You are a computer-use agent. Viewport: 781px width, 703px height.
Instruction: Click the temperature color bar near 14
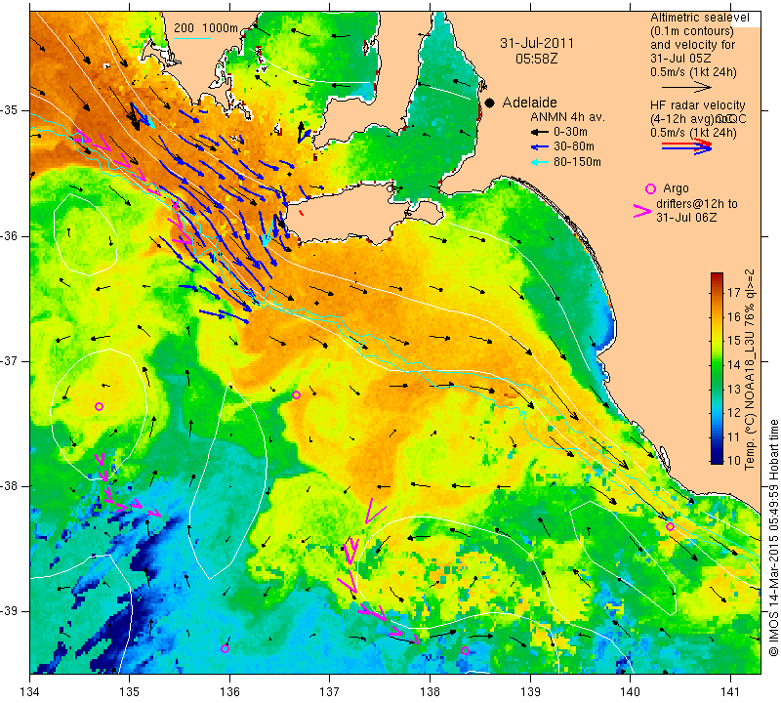coord(717,365)
